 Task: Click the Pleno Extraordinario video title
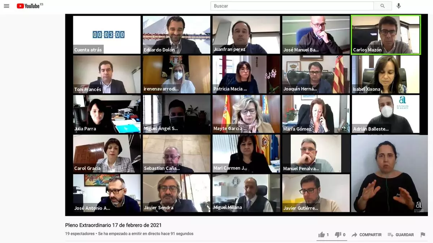113,225
